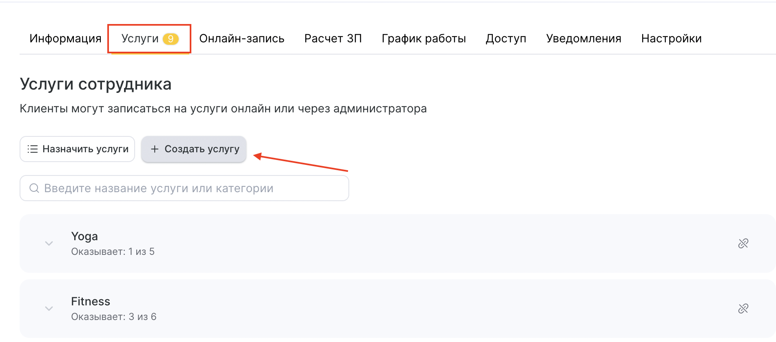Click the Yoga category title
776x342 pixels.
click(x=84, y=237)
